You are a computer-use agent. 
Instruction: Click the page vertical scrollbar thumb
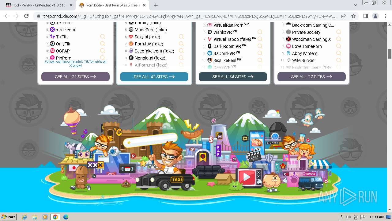point(390,53)
